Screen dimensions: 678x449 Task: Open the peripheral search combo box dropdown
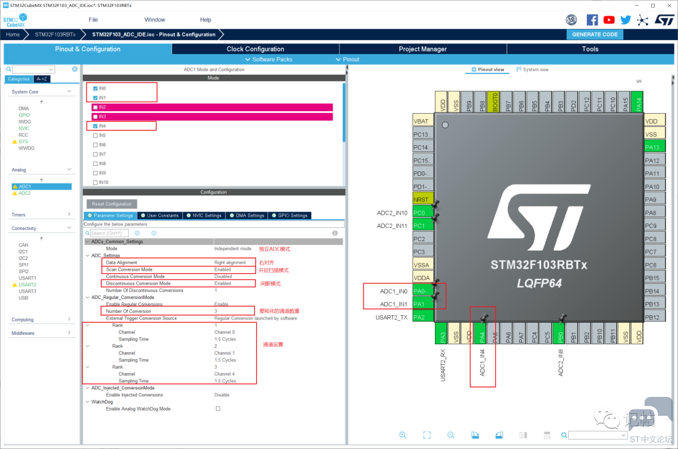(x=51, y=69)
